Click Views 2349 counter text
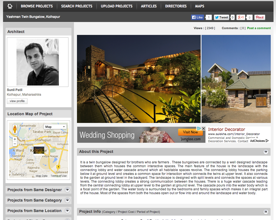Screen dimensions: 276x220 tap(204, 28)
